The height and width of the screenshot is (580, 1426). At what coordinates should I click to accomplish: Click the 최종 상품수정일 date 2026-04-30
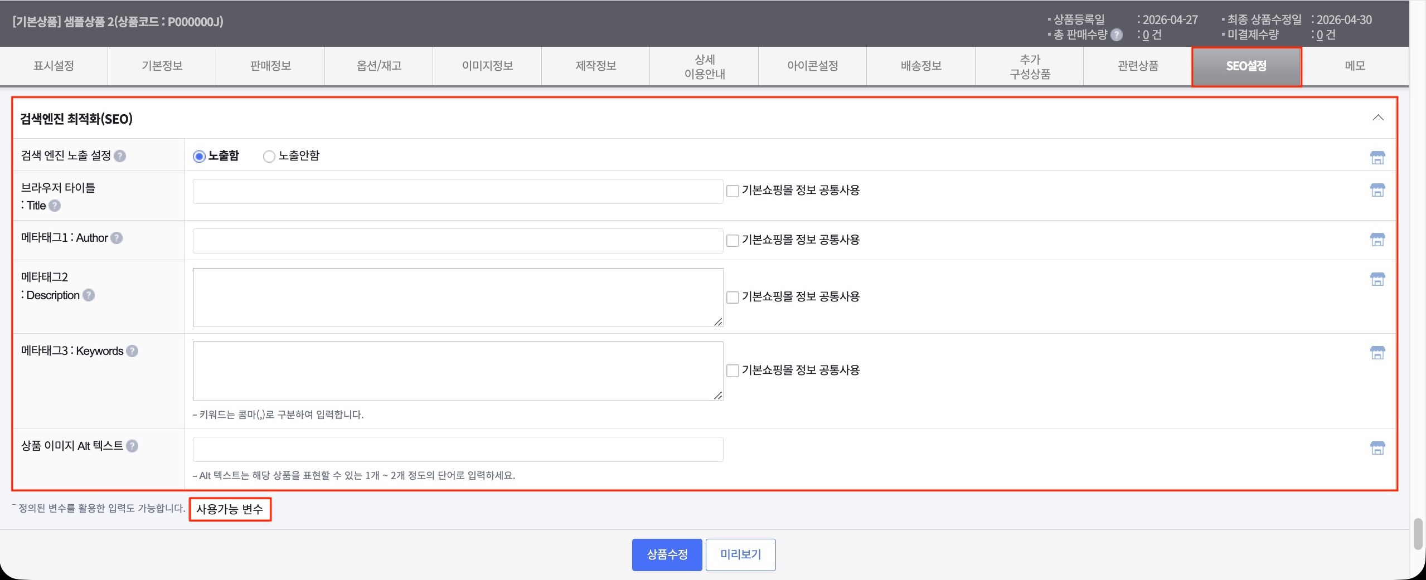pos(1344,20)
